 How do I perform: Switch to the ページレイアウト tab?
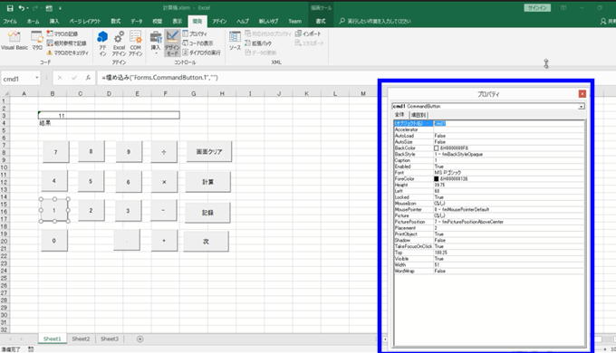click(x=85, y=21)
